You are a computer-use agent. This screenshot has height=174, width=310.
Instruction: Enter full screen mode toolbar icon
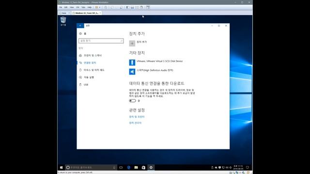(x=137, y=7)
